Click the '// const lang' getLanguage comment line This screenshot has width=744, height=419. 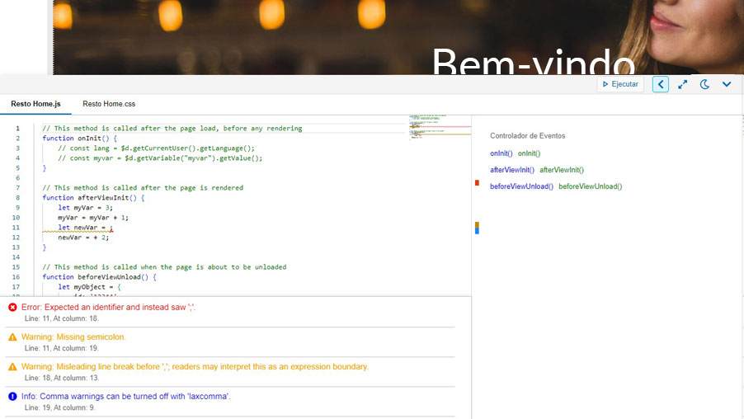157,148
